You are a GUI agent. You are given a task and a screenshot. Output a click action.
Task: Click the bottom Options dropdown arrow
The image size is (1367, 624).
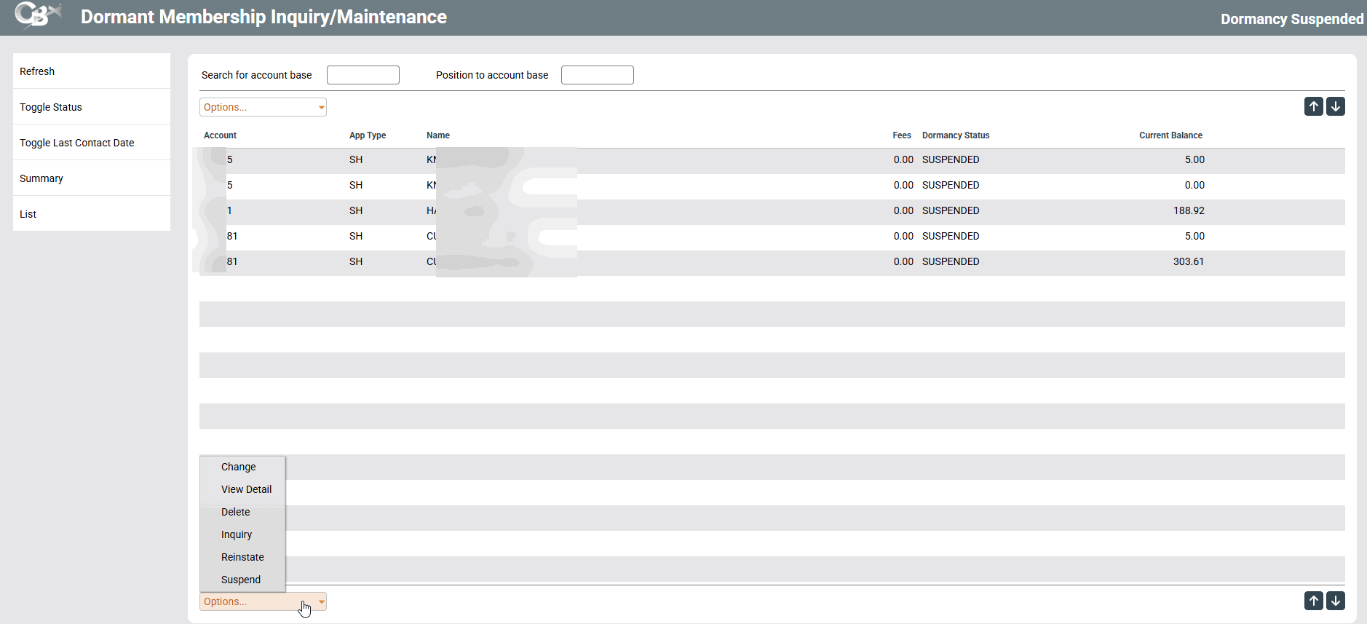click(321, 601)
